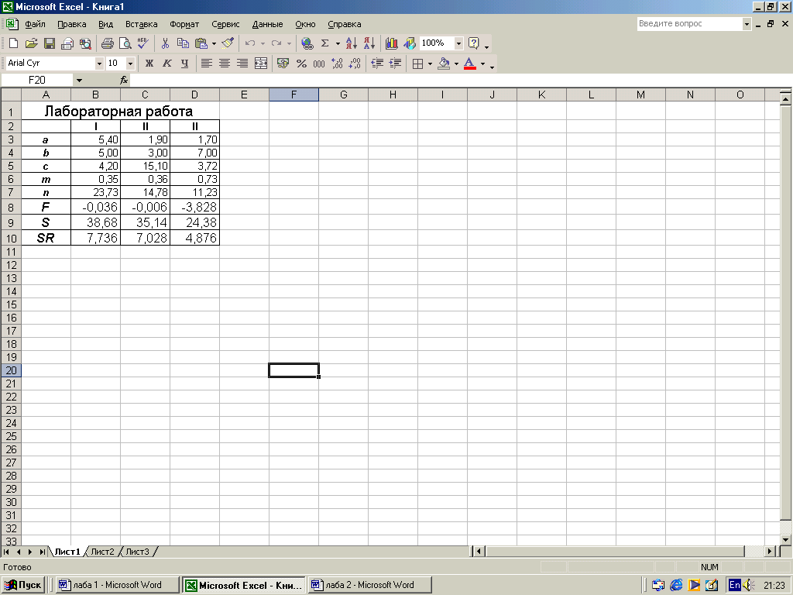The image size is (793, 595).
Task: Decrease decimal places icon
Action: 355,64
